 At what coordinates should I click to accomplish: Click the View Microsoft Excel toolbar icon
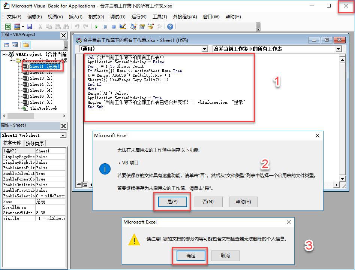(8, 27)
